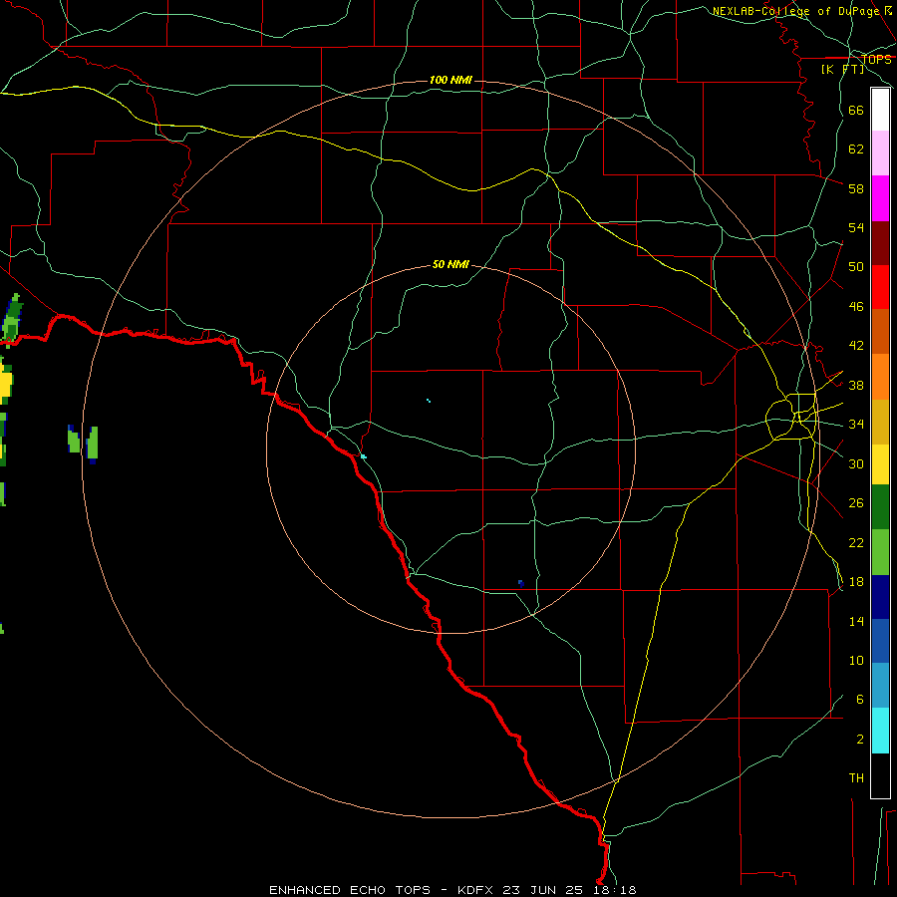Click the 'TH' legend label

(x=856, y=778)
